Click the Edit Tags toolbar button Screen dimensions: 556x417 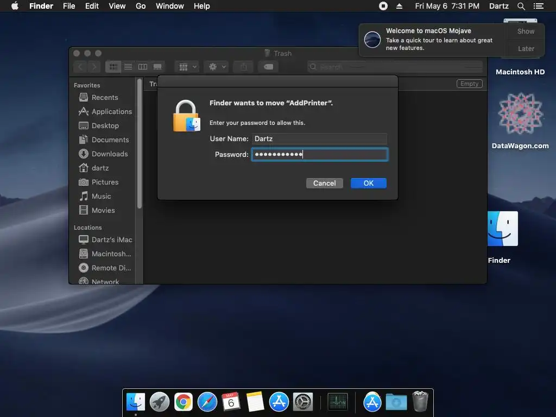[268, 67]
